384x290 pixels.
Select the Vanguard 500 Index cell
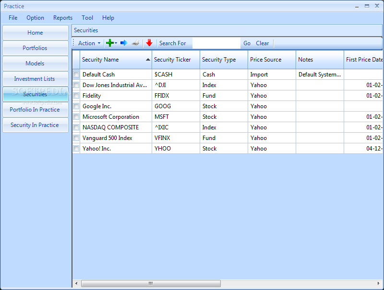point(116,138)
